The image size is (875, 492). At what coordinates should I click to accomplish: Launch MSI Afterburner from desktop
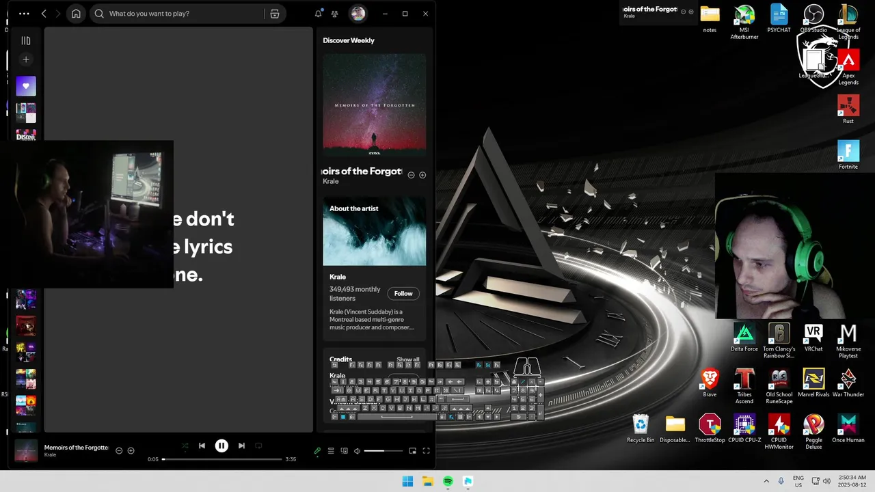[744, 22]
